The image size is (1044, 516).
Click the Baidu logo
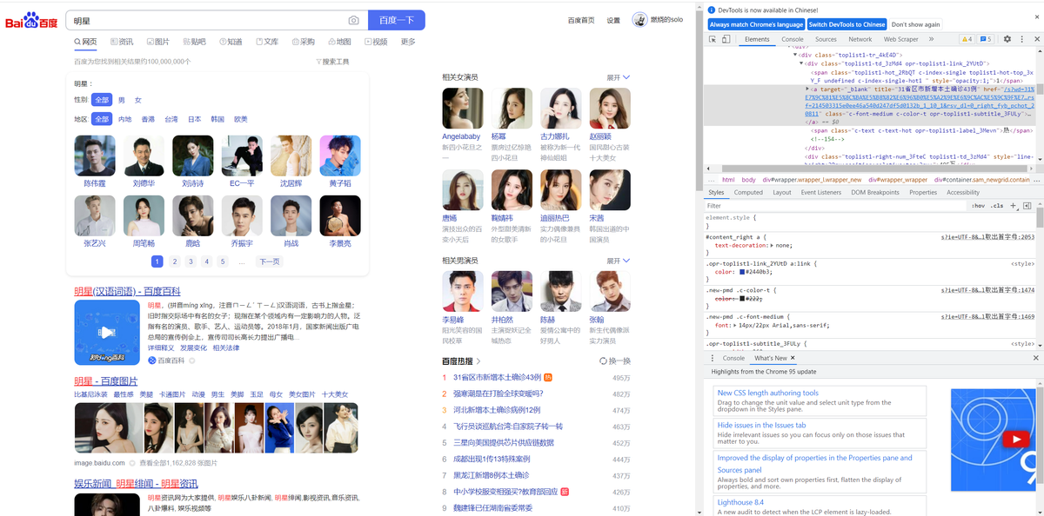pyautogui.click(x=32, y=20)
